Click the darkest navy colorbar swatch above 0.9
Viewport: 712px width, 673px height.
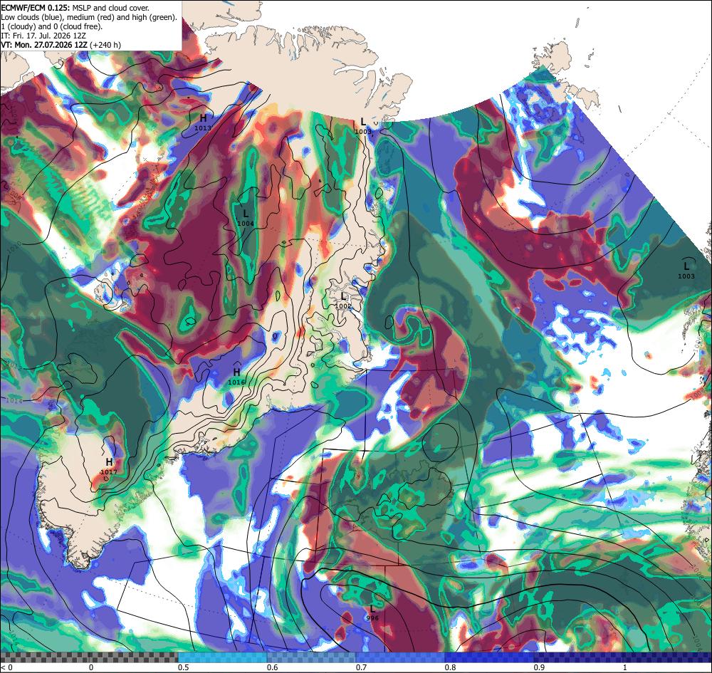[x=623, y=657]
